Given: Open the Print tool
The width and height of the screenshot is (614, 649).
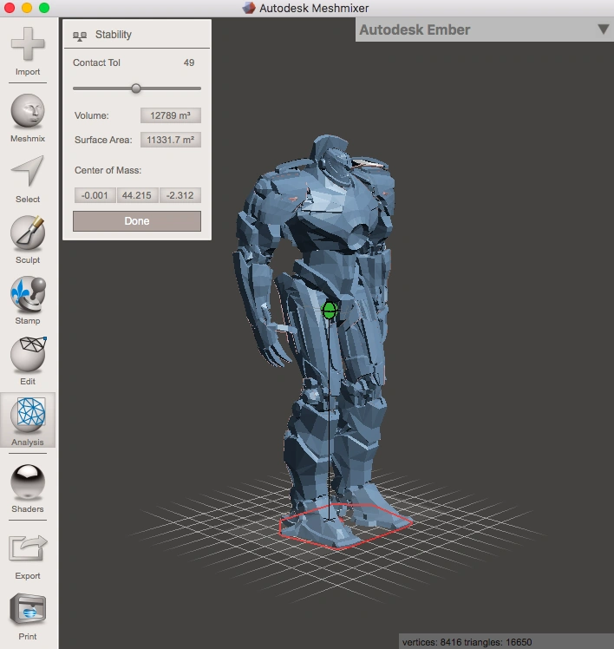Looking at the screenshot, I should (x=28, y=611).
